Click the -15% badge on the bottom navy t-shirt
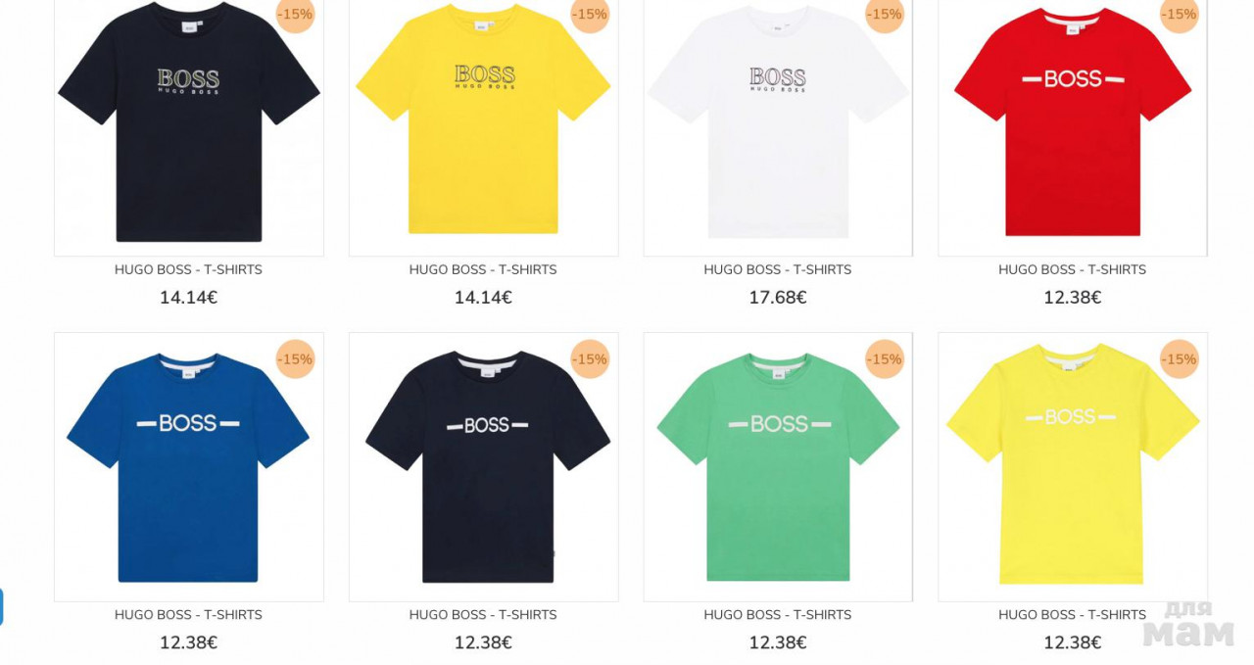The width and height of the screenshot is (1254, 665). (590, 359)
